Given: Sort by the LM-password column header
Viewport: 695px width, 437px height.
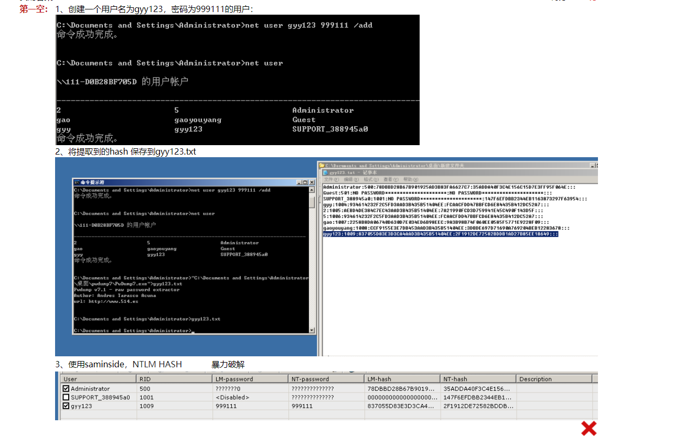Looking at the screenshot, I should pos(250,379).
